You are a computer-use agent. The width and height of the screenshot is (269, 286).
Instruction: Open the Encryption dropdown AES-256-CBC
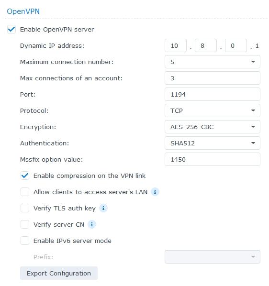coord(212,127)
